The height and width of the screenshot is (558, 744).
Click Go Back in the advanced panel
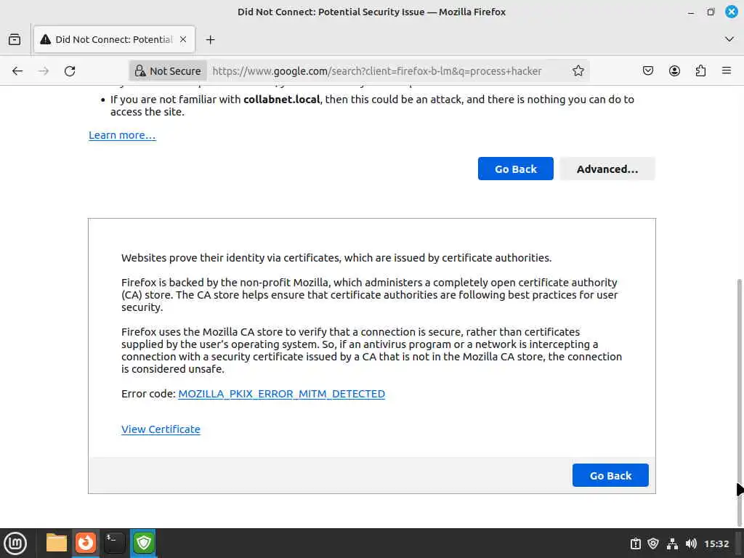610,475
